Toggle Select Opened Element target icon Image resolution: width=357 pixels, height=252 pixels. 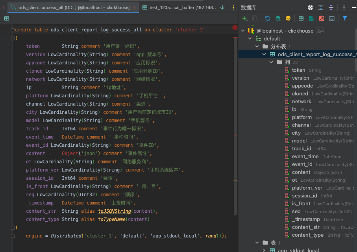(310, 7)
